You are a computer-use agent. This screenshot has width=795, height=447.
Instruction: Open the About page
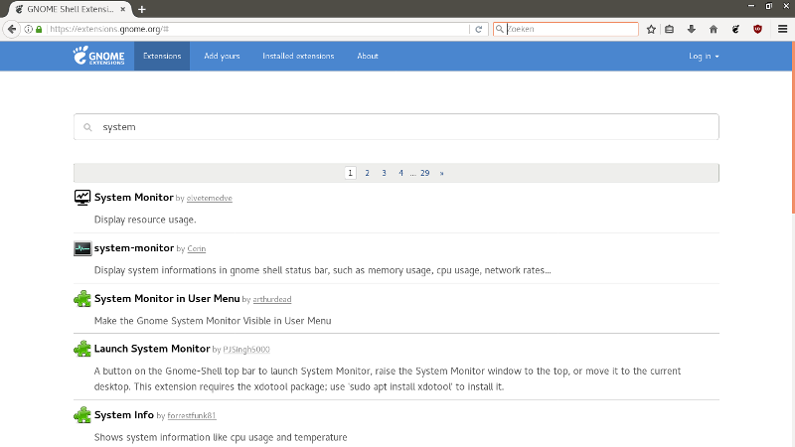pyautogui.click(x=368, y=56)
